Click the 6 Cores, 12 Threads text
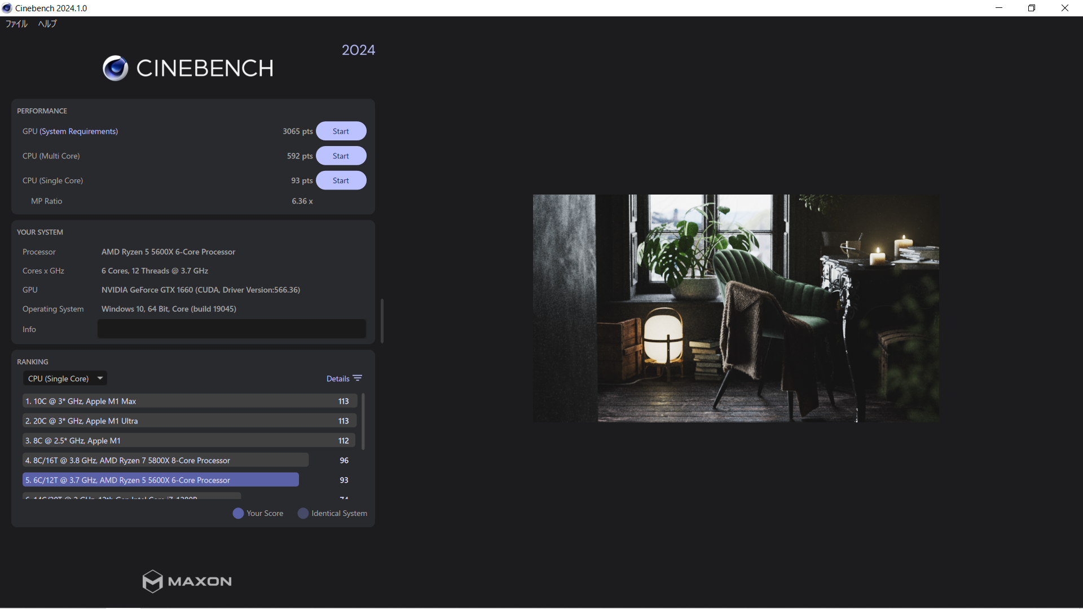This screenshot has height=609, width=1083. (x=155, y=271)
